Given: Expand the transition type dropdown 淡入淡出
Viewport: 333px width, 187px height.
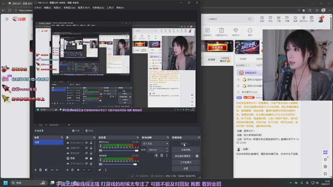Looking at the screenshot, I should [x=155, y=143].
